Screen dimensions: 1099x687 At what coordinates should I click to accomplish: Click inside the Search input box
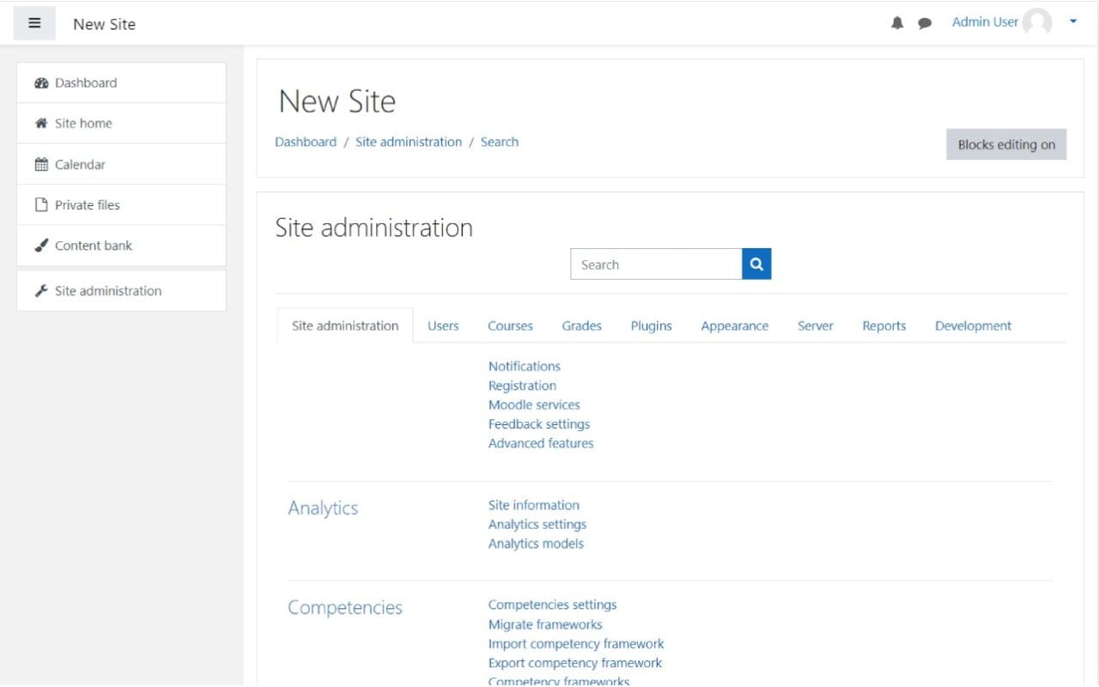[x=655, y=264]
